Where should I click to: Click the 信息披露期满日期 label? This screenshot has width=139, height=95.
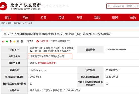tap(90, 77)
